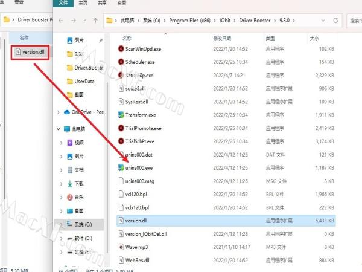362x272 pixels.
Task: Select the TrialSchPt.exe file icon
Action: (x=121, y=141)
